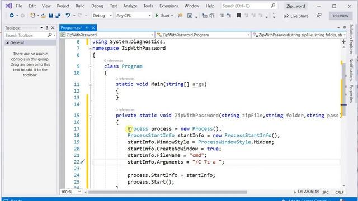Click the tab settings gear icon above the editor
The image size is (358, 201).
pos(345,27)
